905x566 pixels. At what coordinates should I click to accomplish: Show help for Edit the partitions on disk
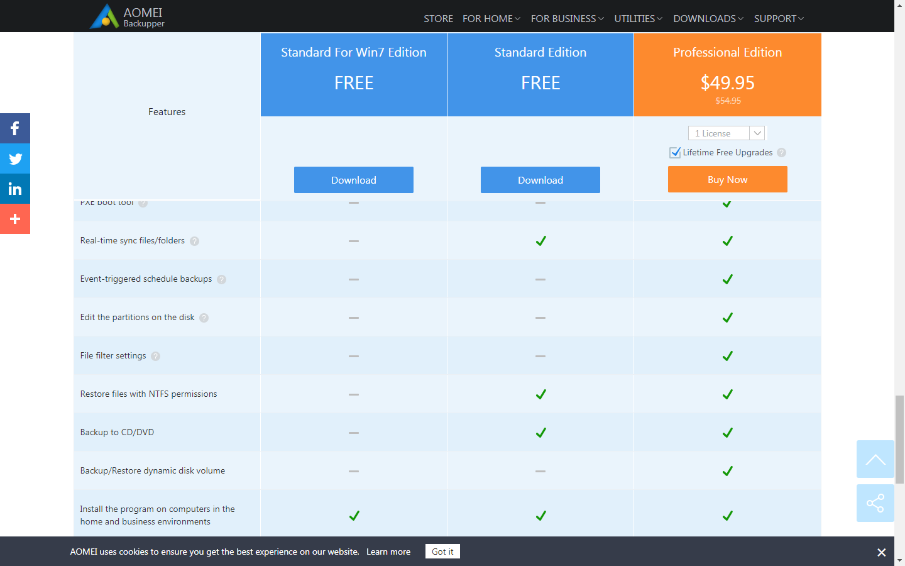[x=204, y=318]
